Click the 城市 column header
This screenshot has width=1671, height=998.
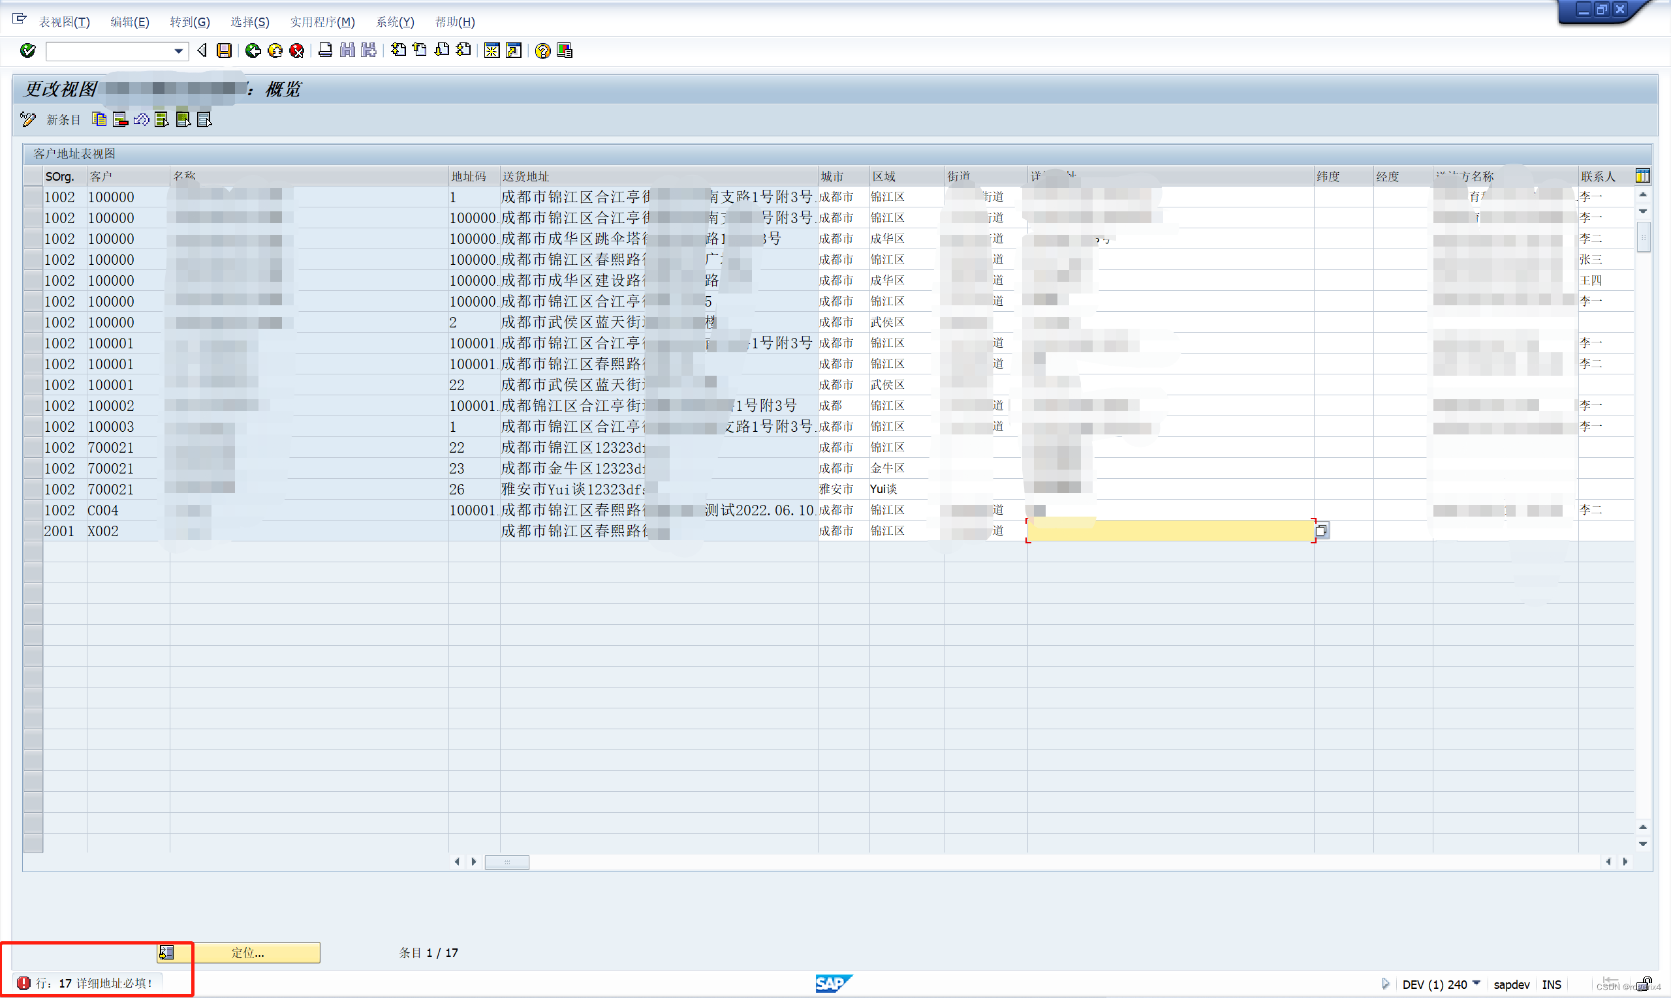(x=843, y=176)
